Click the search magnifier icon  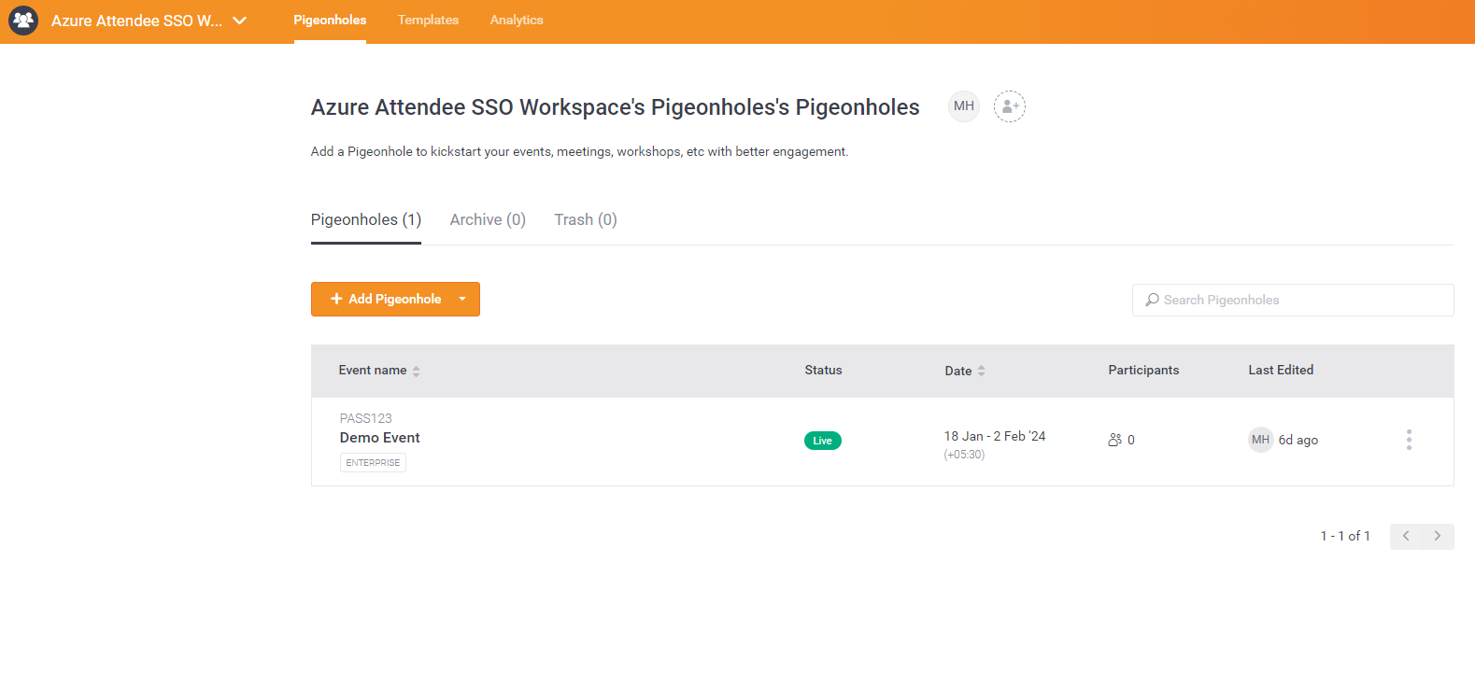[x=1153, y=300]
